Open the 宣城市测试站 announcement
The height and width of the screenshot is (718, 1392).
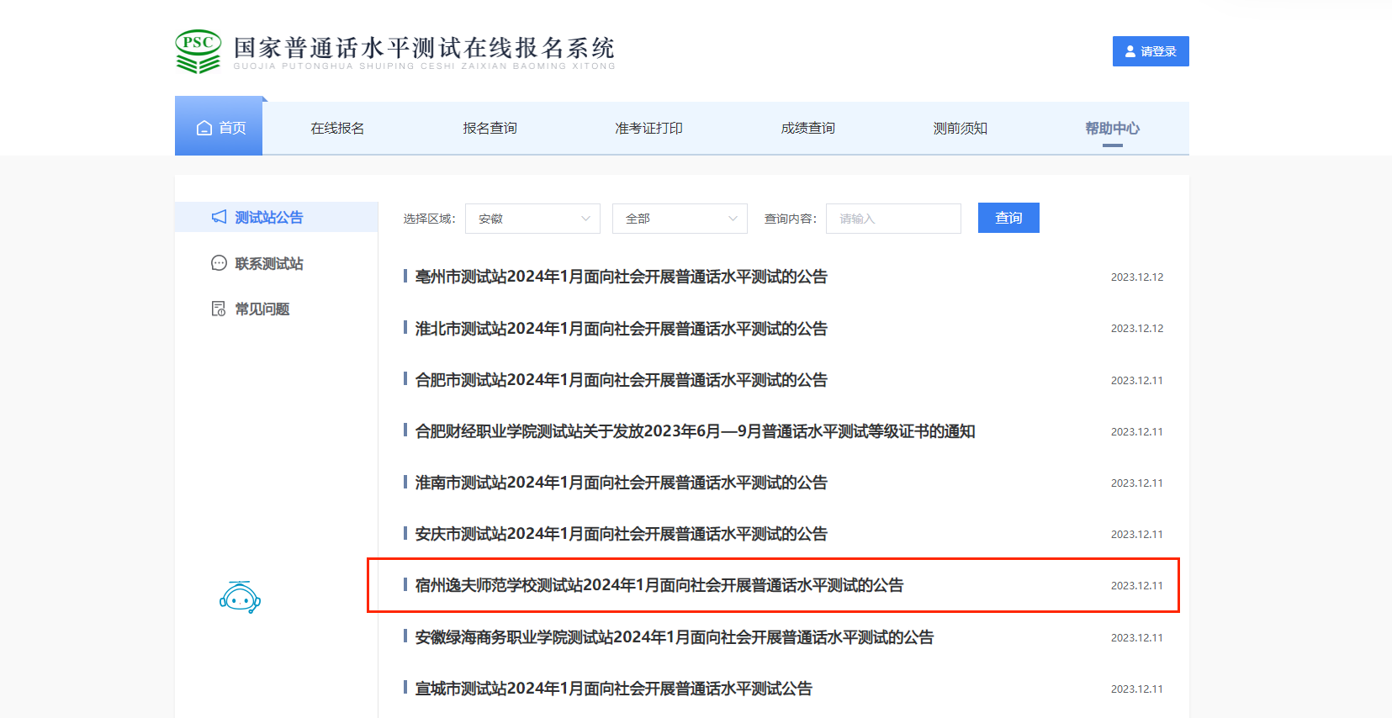[613, 689]
